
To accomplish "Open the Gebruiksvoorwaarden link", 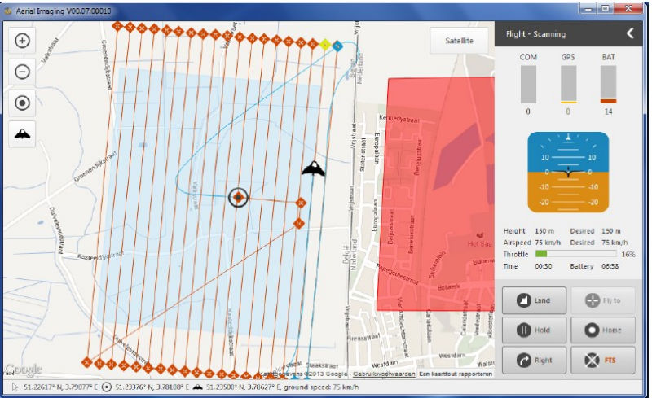I will click(382, 374).
